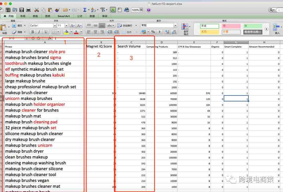Click the Paste clipboard icon in top toolbar

pos(50,10)
